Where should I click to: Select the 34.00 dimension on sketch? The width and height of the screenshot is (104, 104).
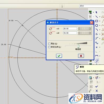(x=11, y=21)
